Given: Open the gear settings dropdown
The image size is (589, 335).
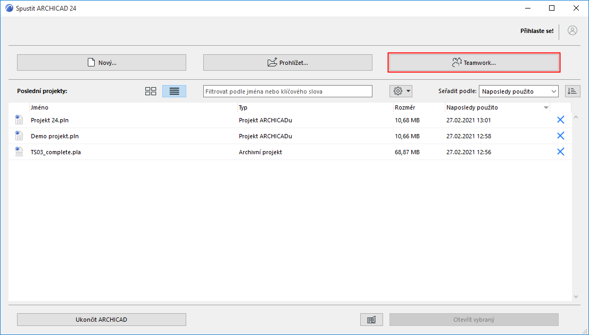Looking at the screenshot, I should (401, 91).
